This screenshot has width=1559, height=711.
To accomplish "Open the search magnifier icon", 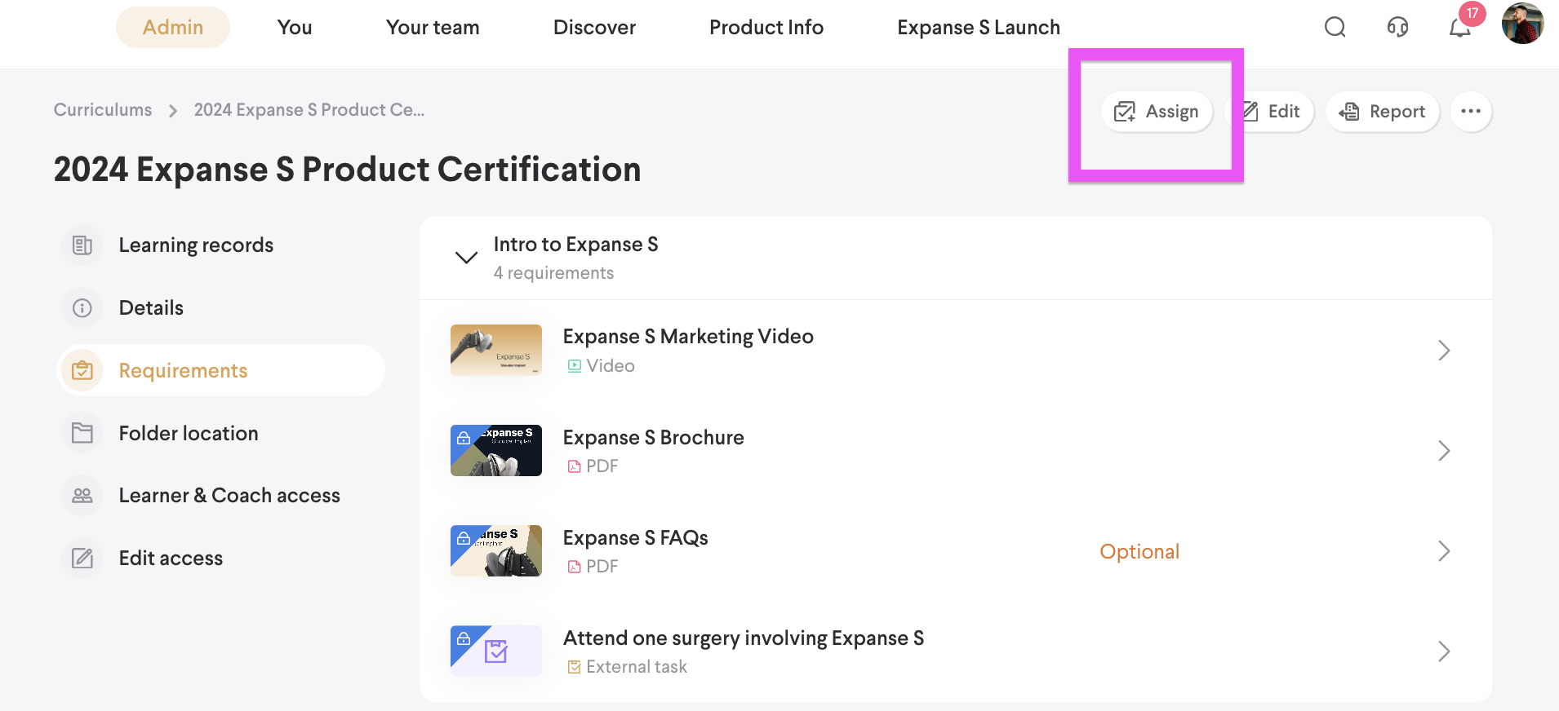I will 1335,28.
